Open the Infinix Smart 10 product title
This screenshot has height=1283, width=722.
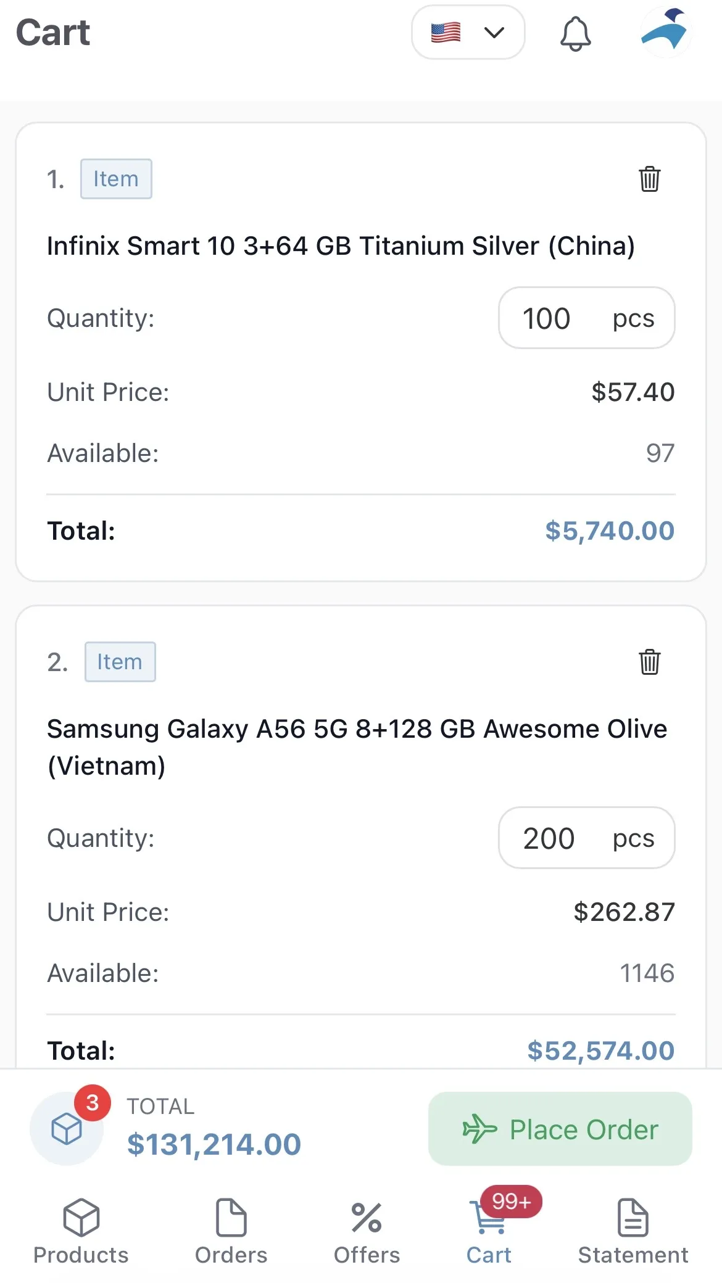pos(341,246)
